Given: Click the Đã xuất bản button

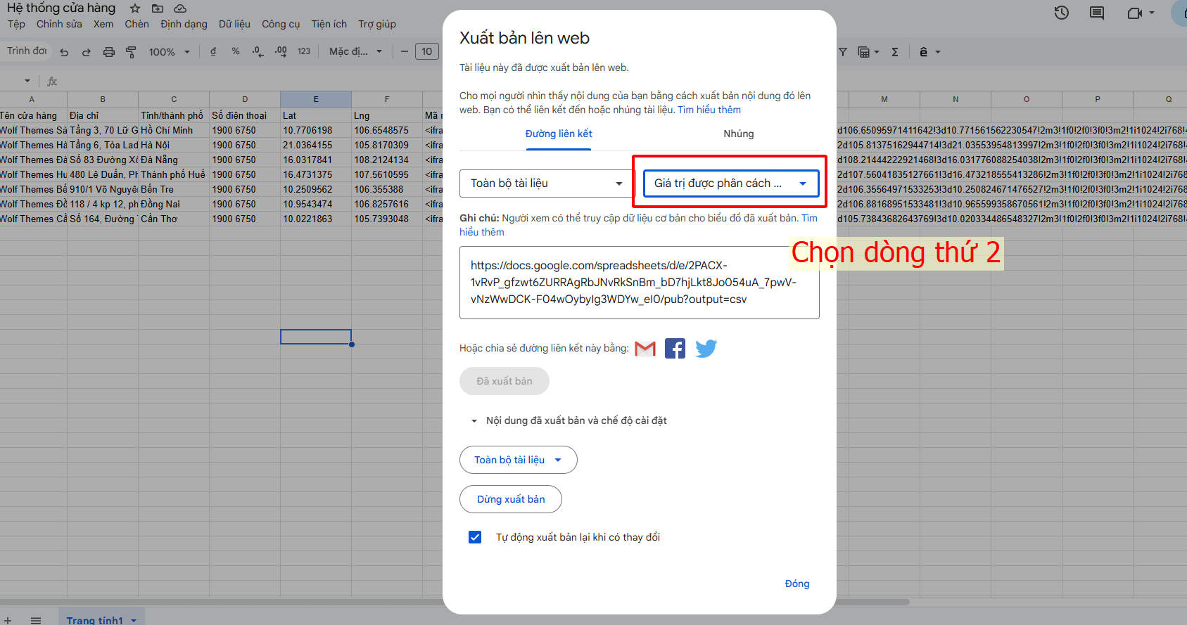Looking at the screenshot, I should point(504,381).
